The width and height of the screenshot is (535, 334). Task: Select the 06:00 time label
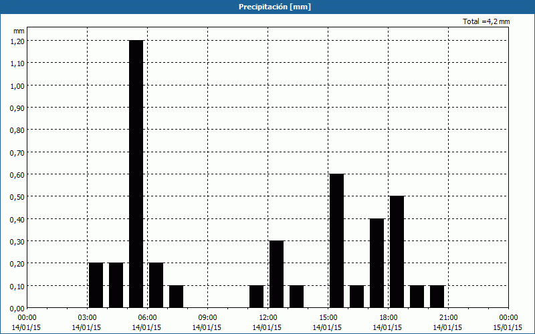[147, 318]
